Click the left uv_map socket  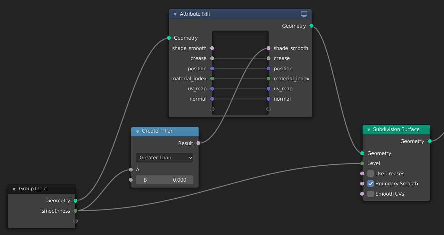tap(212, 89)
